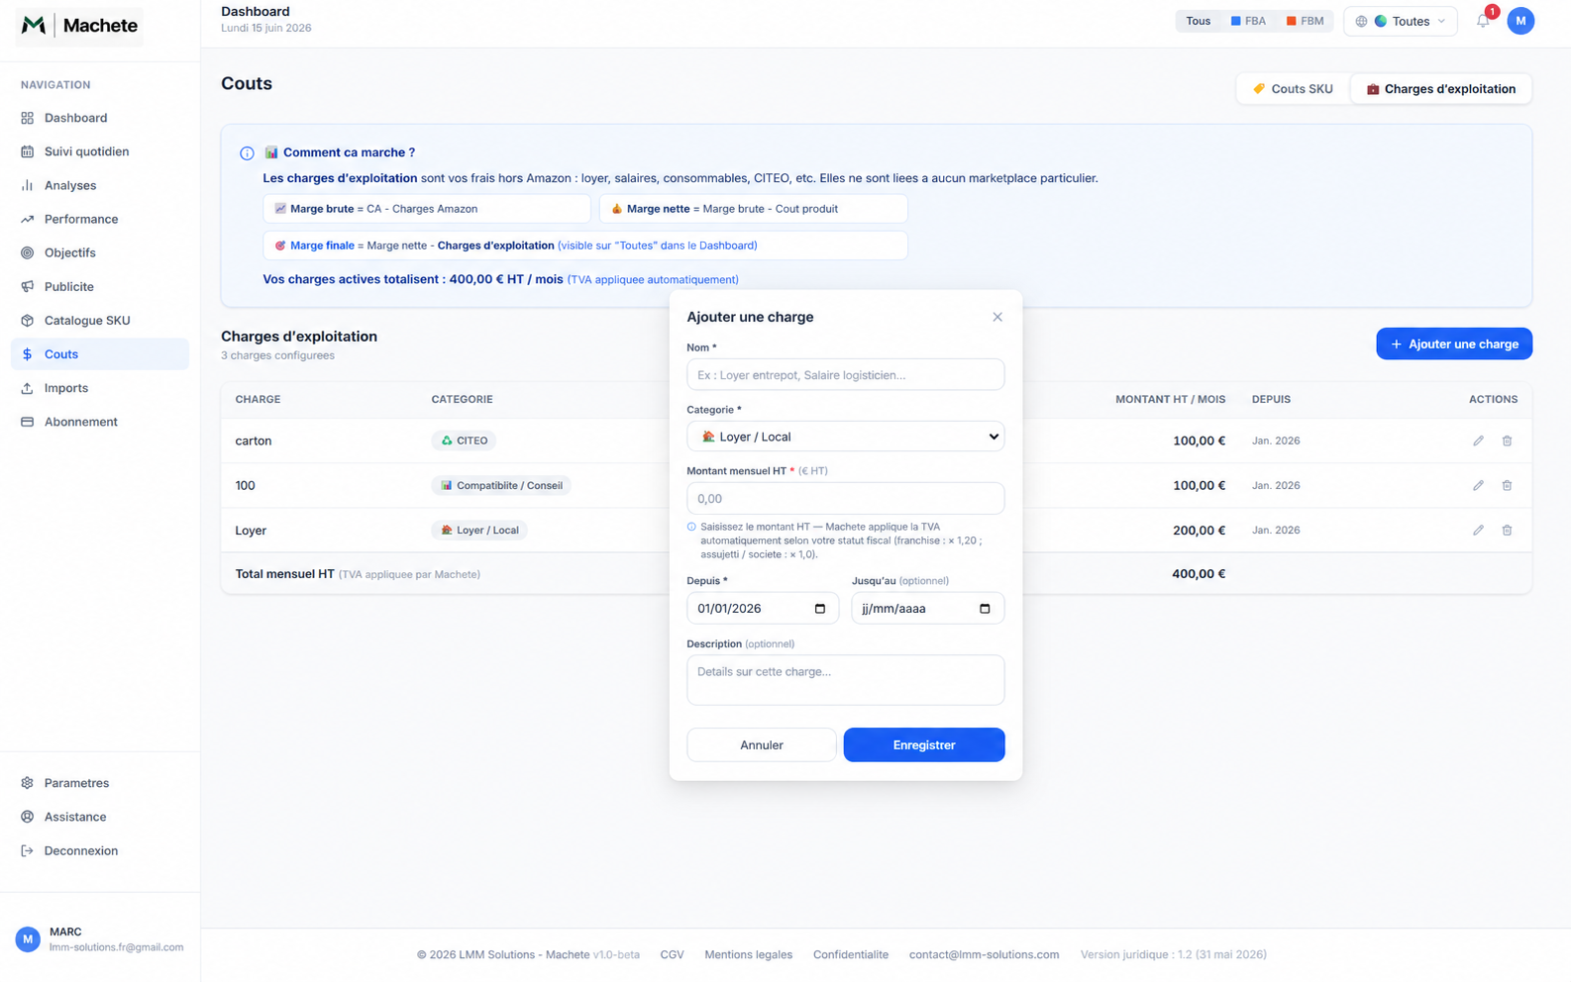Click the 200,00 € amount cell

tap(1199, 531)
